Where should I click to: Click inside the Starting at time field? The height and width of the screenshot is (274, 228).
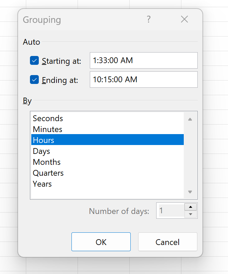coord(143,60)
